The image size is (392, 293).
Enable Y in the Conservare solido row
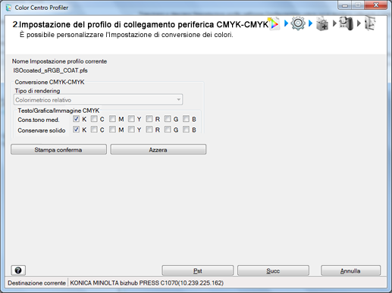pos(131,129)
